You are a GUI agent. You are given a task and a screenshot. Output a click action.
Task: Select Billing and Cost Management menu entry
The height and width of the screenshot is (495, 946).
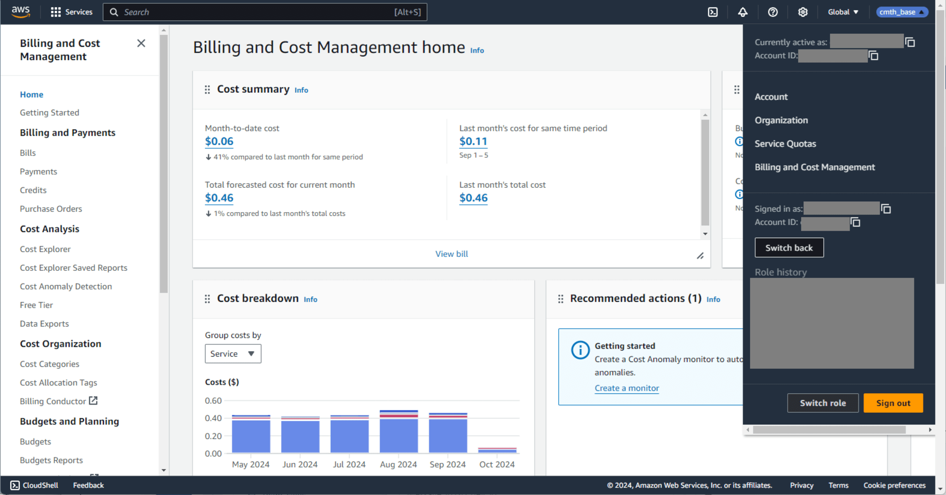point(815,167)
